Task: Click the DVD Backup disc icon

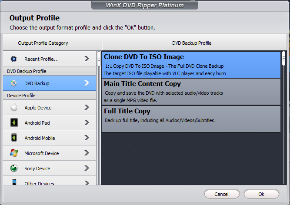Action: 14,83
